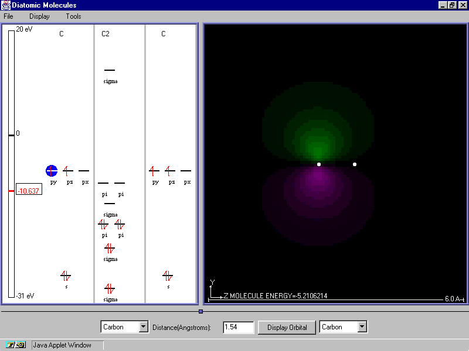Select the empty px orbital of right carbon
Screen dimensions: 469x351
(x=186, y=171)
